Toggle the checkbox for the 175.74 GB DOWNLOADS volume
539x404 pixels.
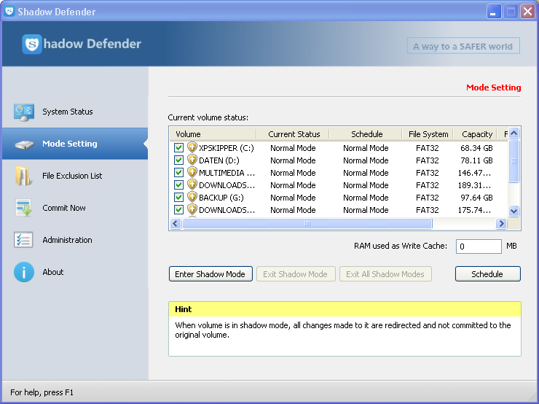(178, 209)
